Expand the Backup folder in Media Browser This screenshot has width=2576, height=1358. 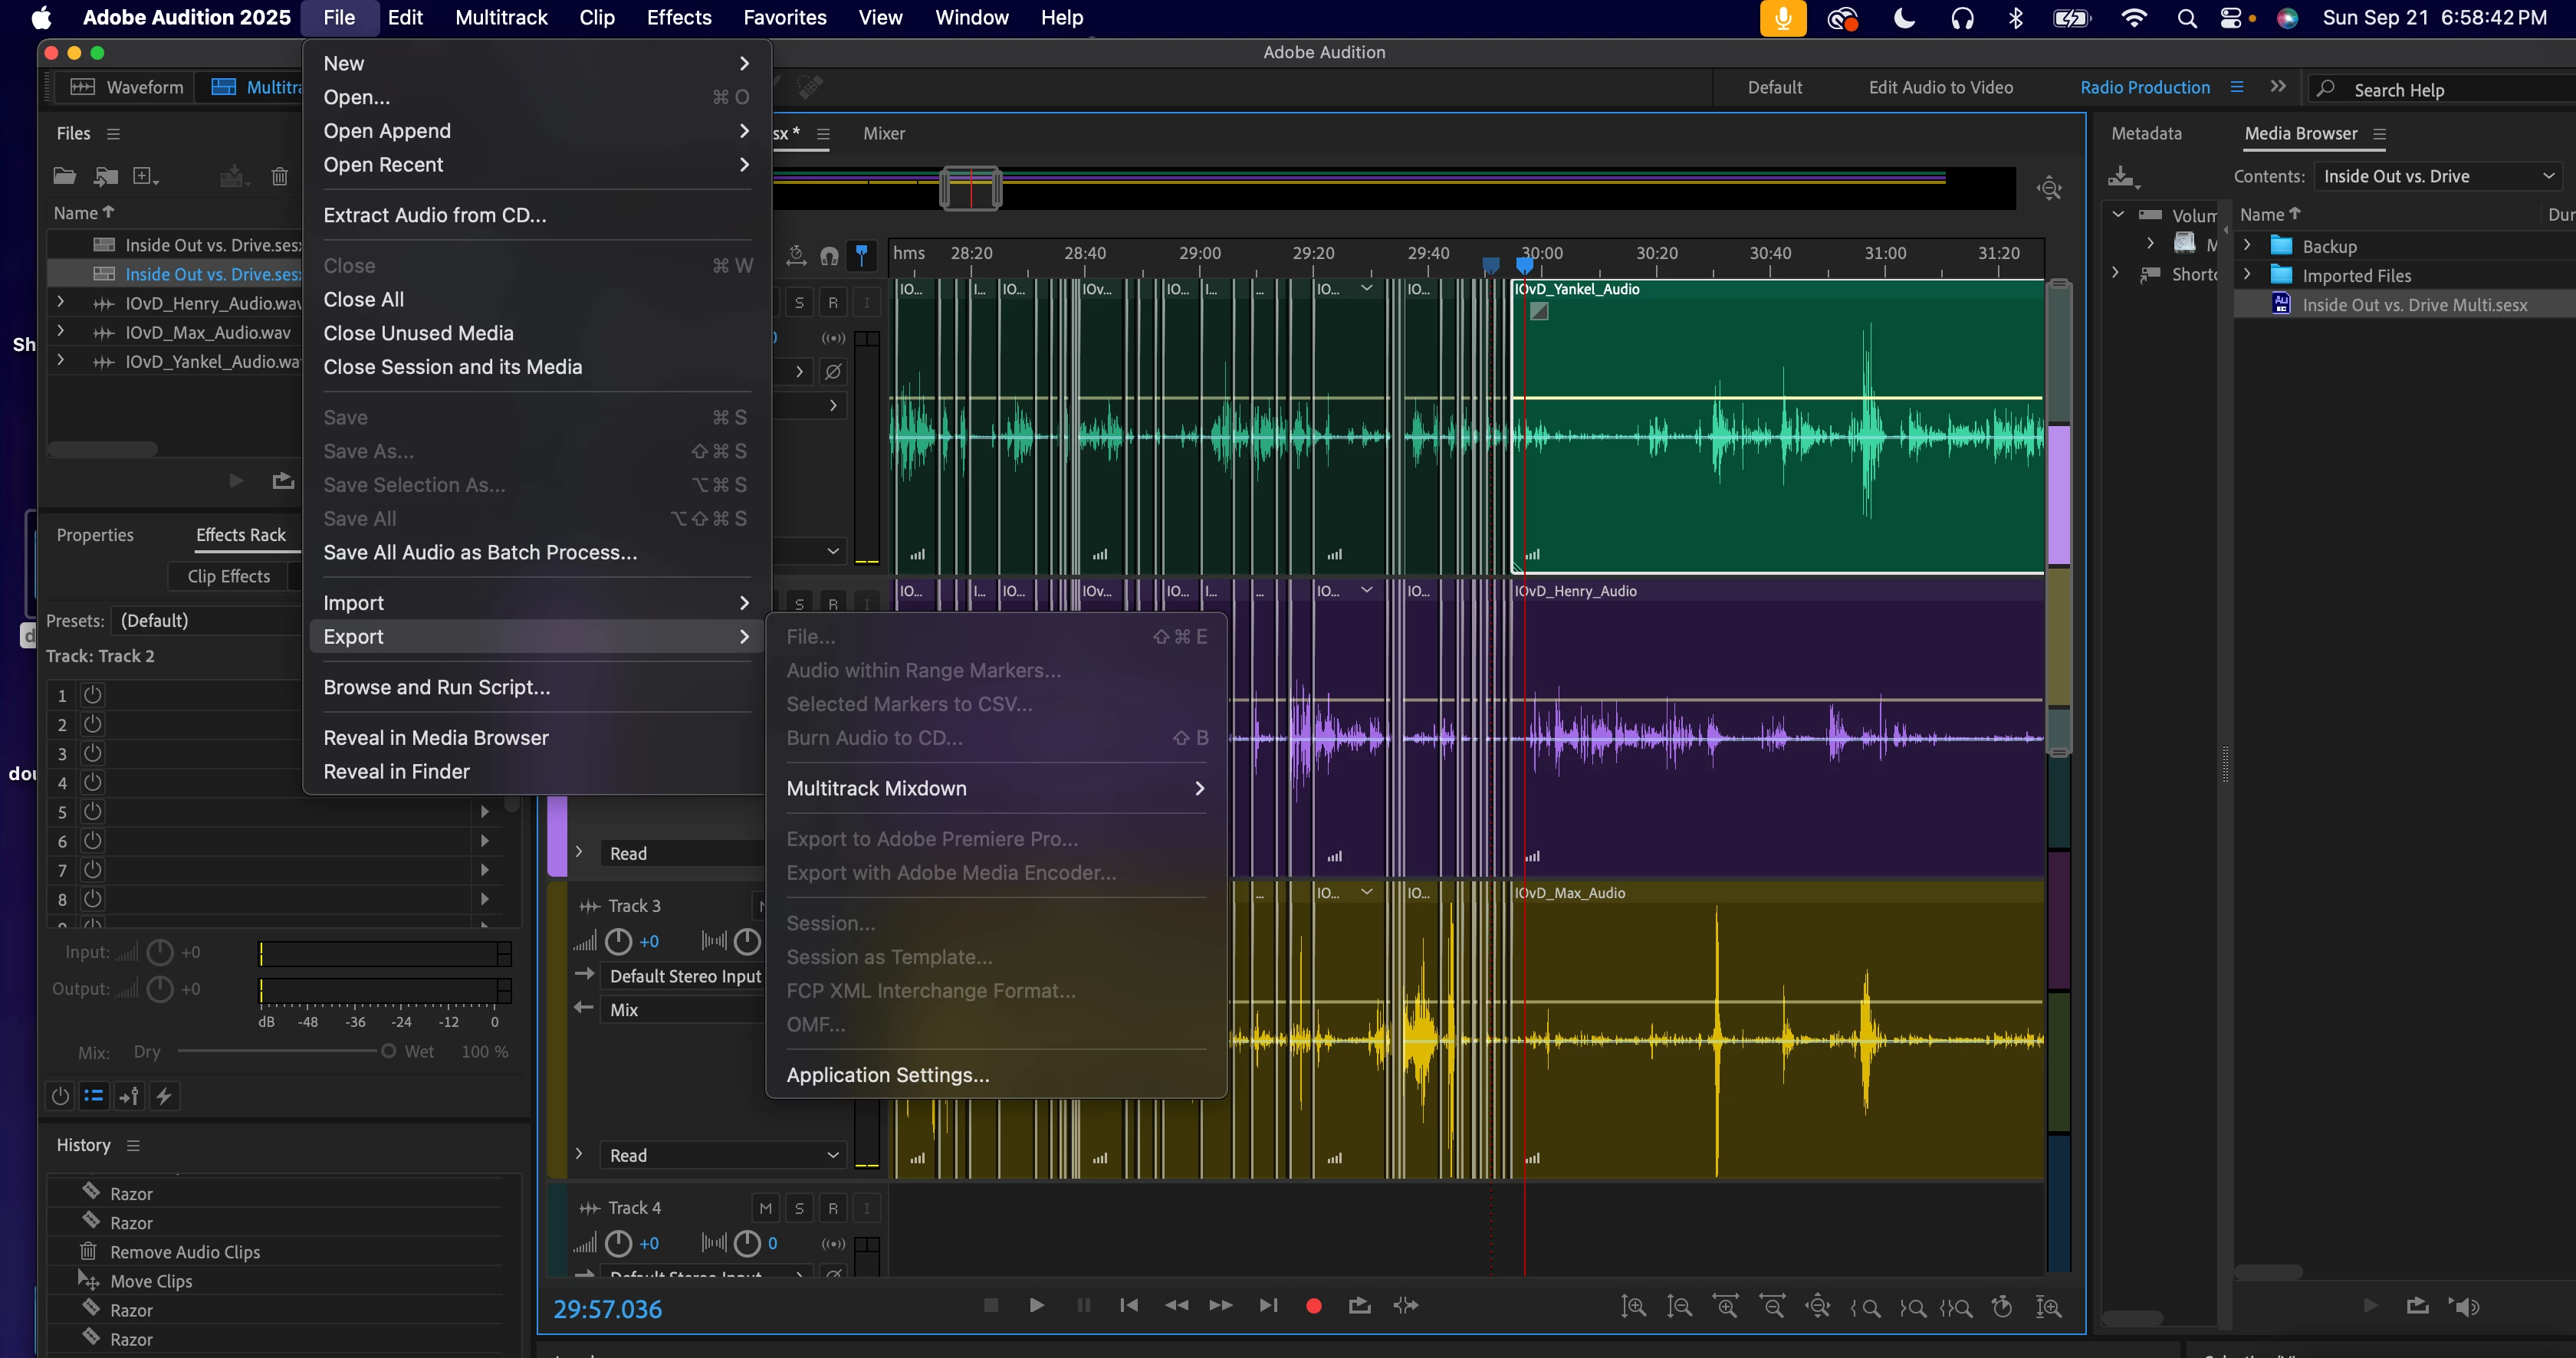[2248, 246]
